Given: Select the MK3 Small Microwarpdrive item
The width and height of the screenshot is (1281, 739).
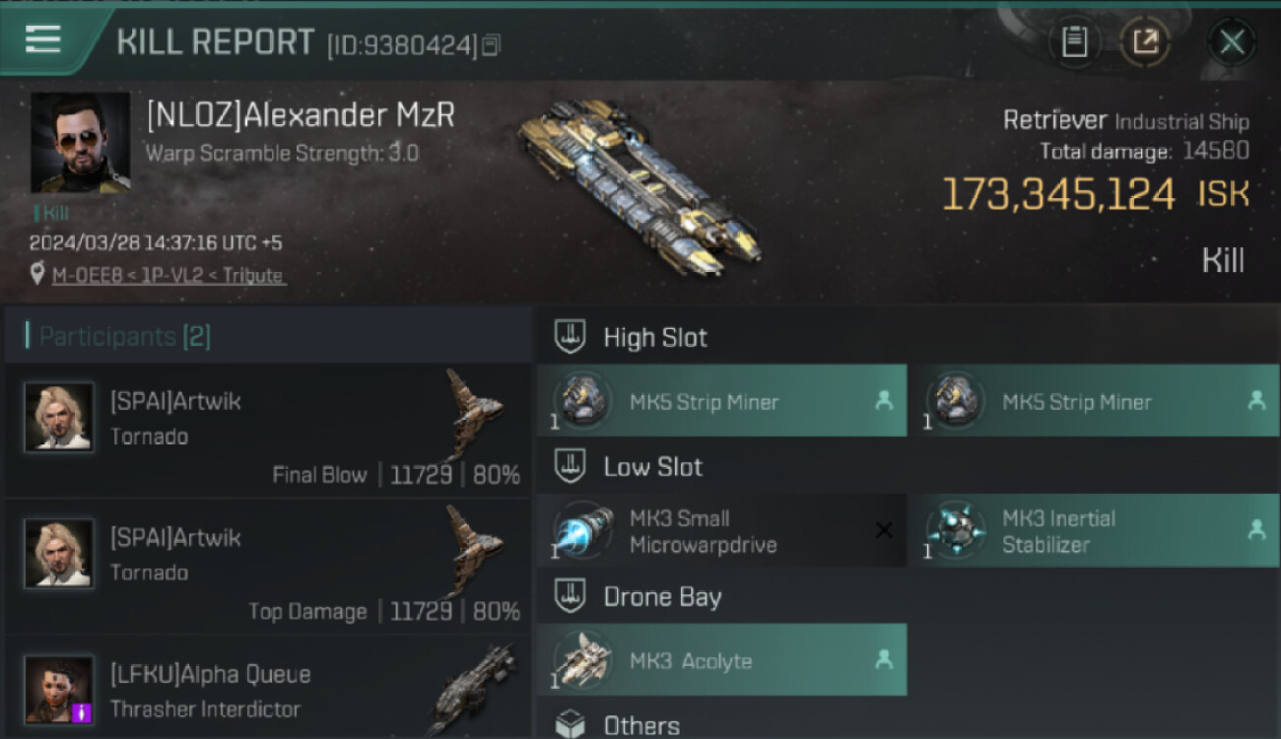Looking at the screenshot, I should pyautogui.click(x=721, y=531).
